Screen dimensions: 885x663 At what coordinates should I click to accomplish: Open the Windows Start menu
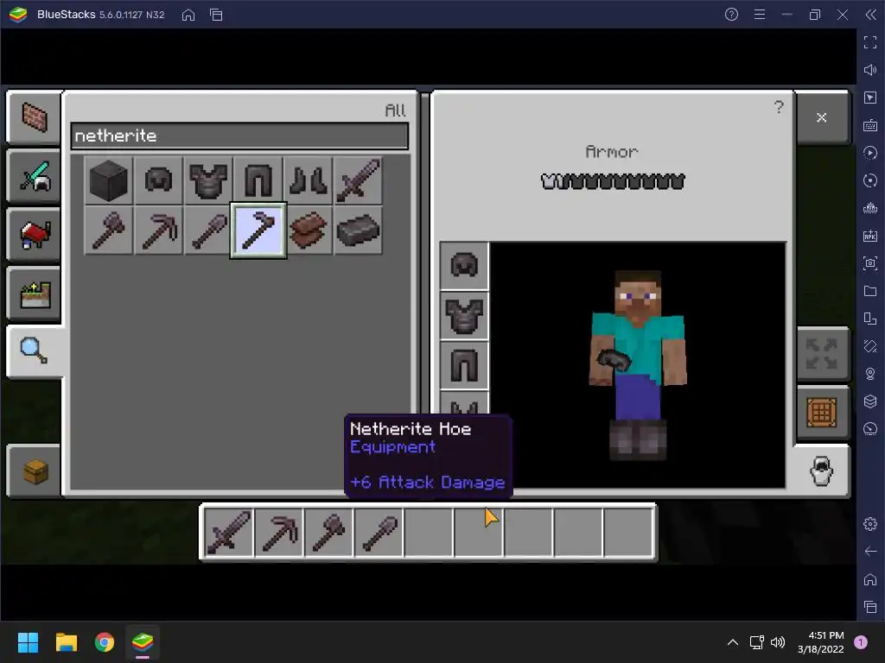coord(28,642)
